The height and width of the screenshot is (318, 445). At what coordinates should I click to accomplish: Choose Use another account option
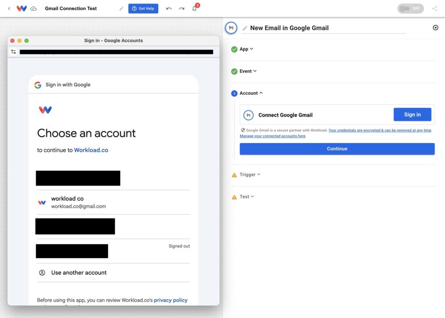pos(113,273)
